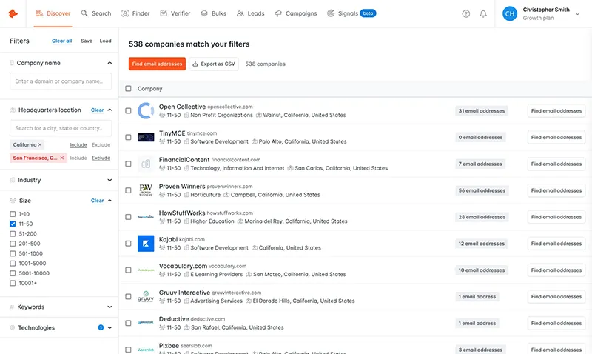
Task: Expand the Keywords filter
Action: pos(110,307)
